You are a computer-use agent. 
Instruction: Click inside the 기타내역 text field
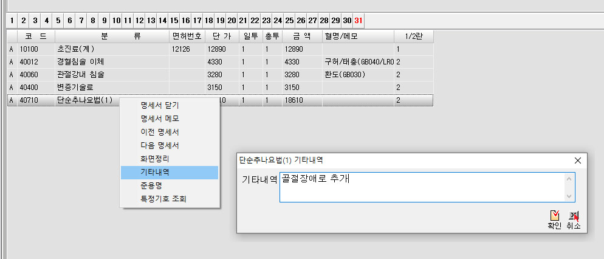(x=422, y=187)
